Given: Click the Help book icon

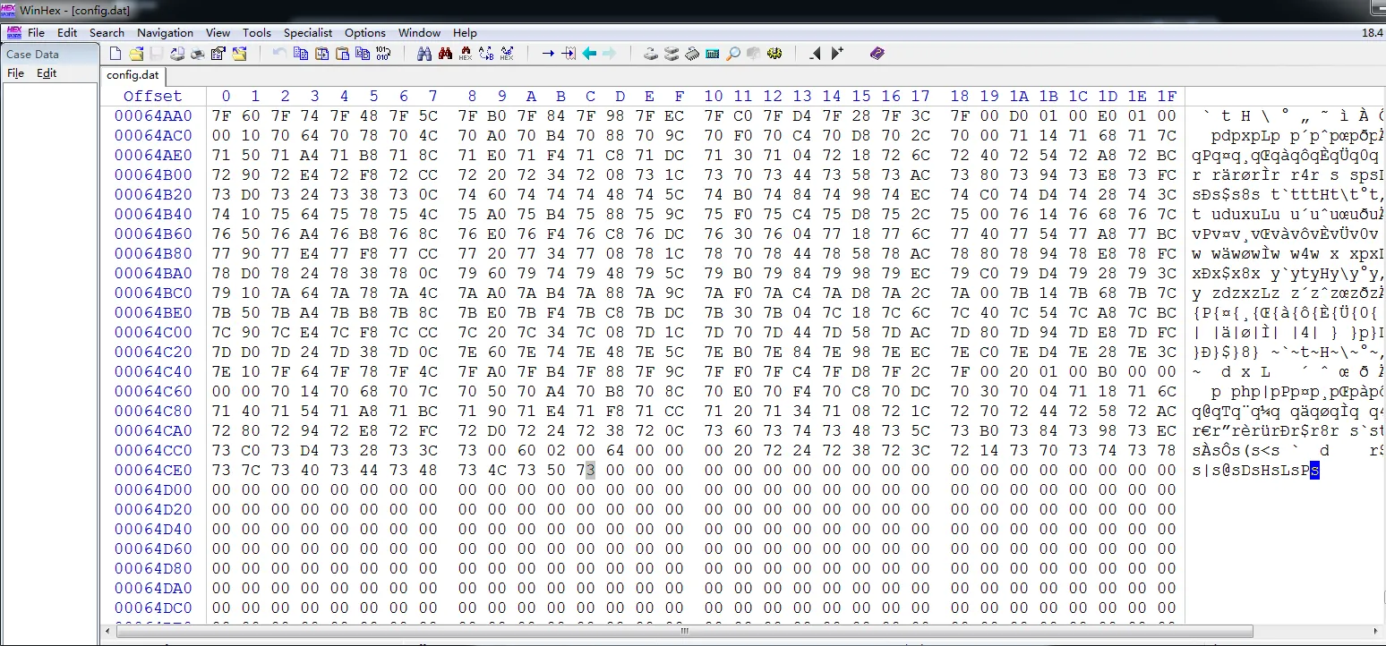Looking at the screenshot, I should pos(877,54).
